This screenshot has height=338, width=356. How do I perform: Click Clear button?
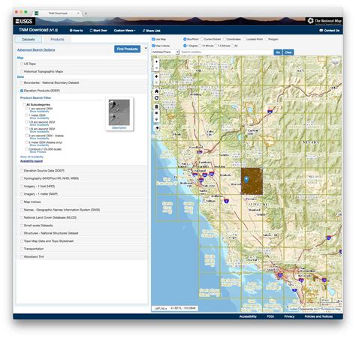(288, 52)
